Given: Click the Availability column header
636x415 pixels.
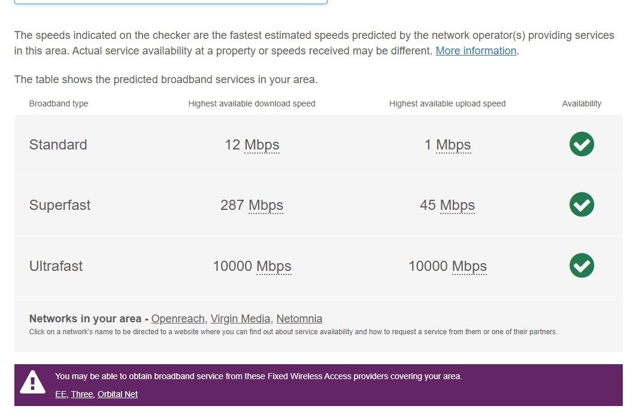Looking at the screenshot, I should pyautogui.click(x=582, y=103).
